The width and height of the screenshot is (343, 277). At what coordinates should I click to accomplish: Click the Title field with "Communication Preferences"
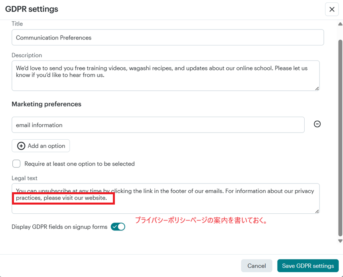coord(168,38)
